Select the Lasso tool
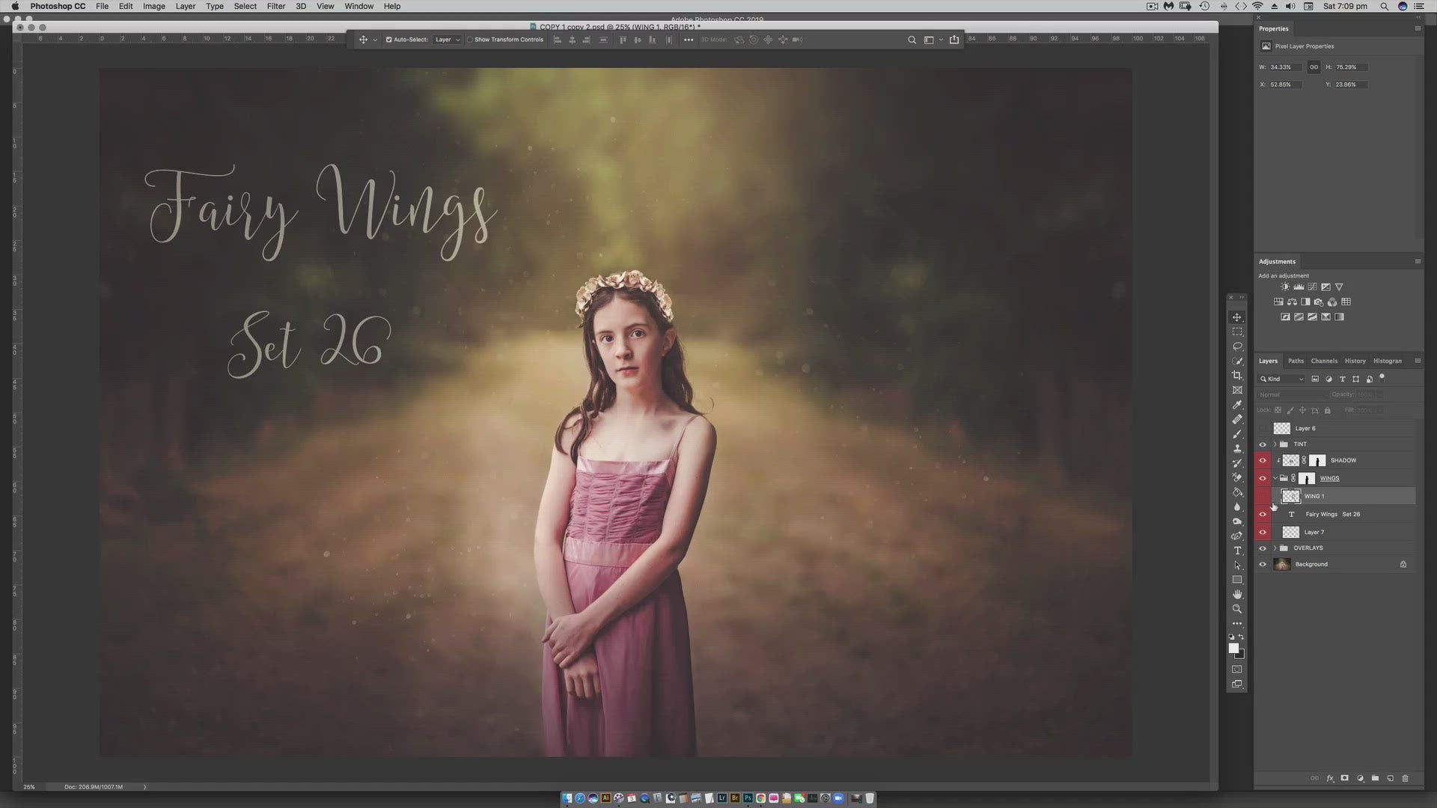 pos(1237,346)
